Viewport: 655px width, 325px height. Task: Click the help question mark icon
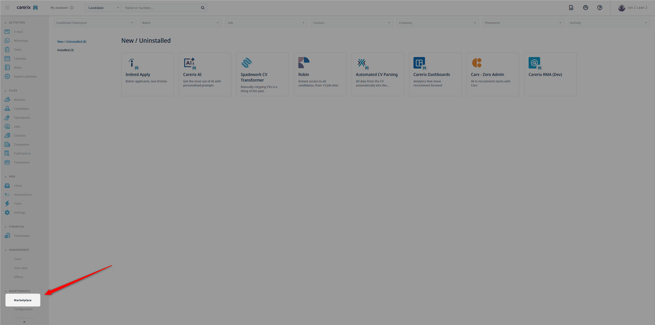pos(600,8)
